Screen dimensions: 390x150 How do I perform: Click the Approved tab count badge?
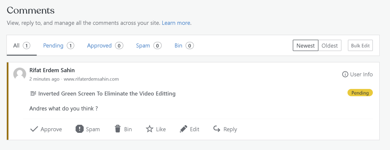click(x=119, y=45)
